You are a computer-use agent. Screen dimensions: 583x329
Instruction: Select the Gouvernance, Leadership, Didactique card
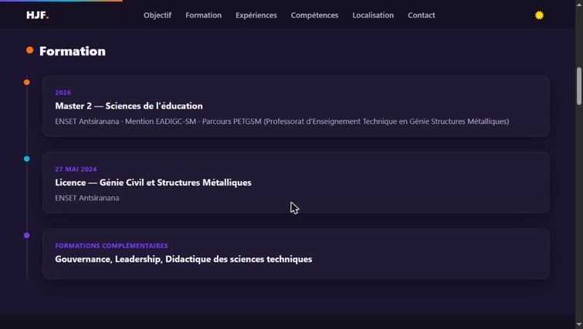tap(296, 253)
